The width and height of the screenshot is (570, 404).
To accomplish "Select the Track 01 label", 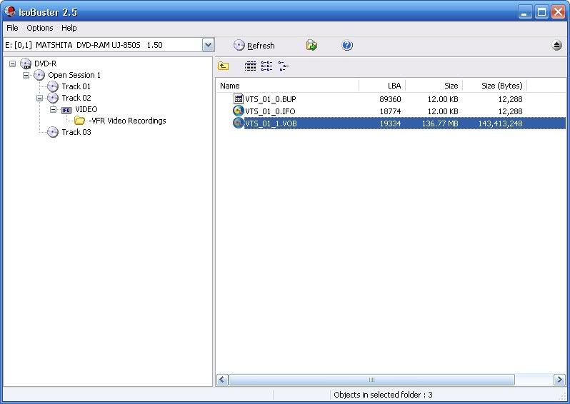I will coord(76,86).
